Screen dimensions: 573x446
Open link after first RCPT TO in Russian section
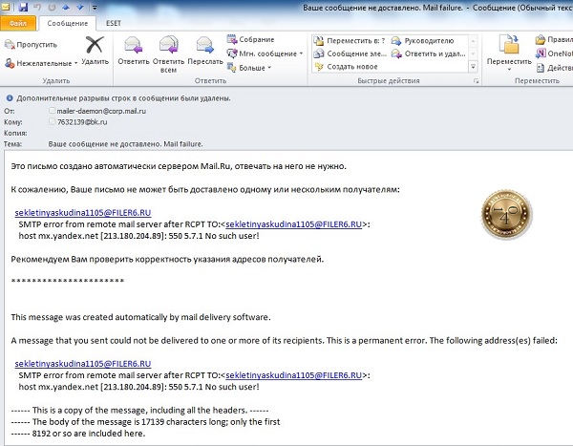tap(294, 224)
